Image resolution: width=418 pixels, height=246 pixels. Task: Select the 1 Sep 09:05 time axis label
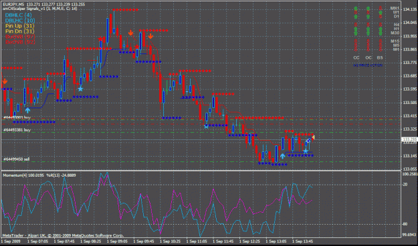tap(117, 241)
